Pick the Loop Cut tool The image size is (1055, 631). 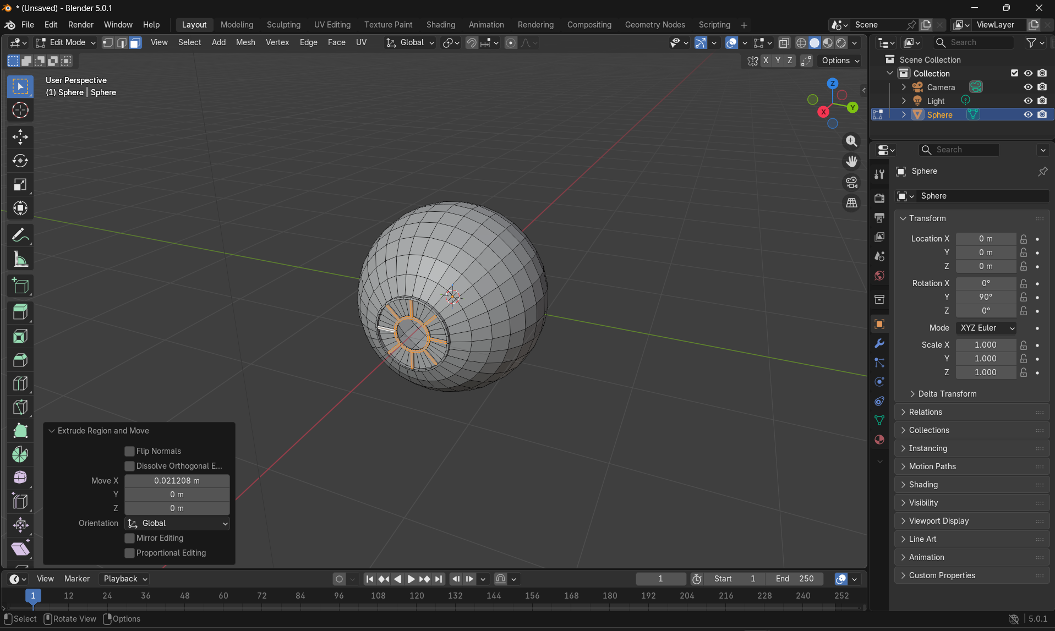[x=20, y=383]
